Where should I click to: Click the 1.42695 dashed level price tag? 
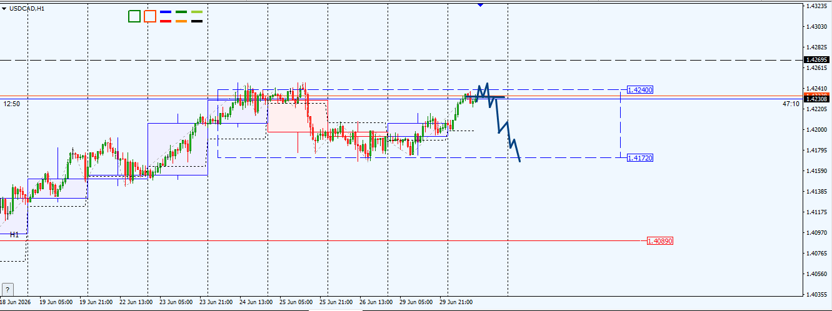pyautogui.click(x=818, y=59)
